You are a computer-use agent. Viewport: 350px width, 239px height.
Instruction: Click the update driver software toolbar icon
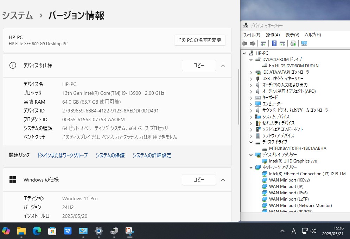point(293,43)
